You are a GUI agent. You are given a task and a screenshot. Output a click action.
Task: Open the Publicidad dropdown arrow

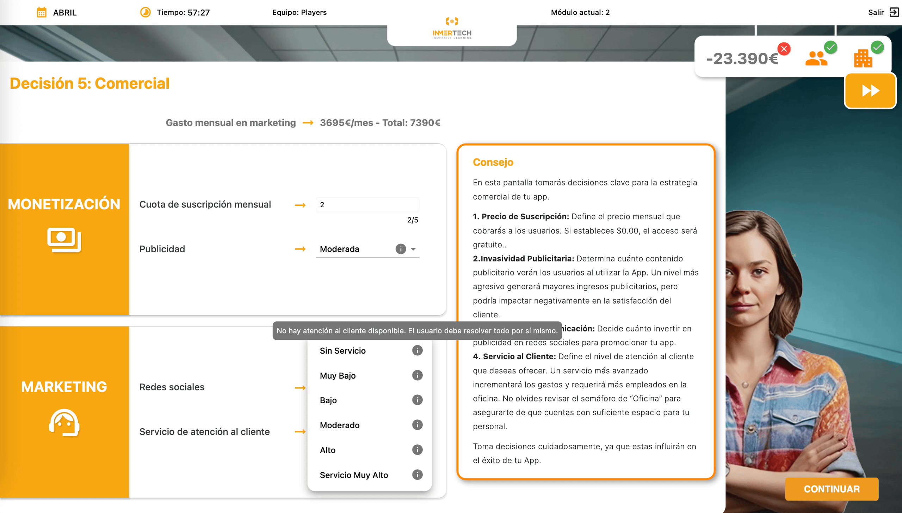point(413,249)
